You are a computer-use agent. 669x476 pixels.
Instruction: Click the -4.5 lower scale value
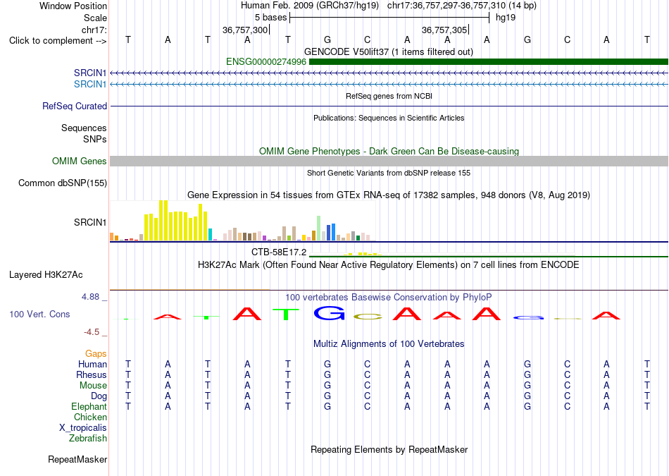coord(92,332)
